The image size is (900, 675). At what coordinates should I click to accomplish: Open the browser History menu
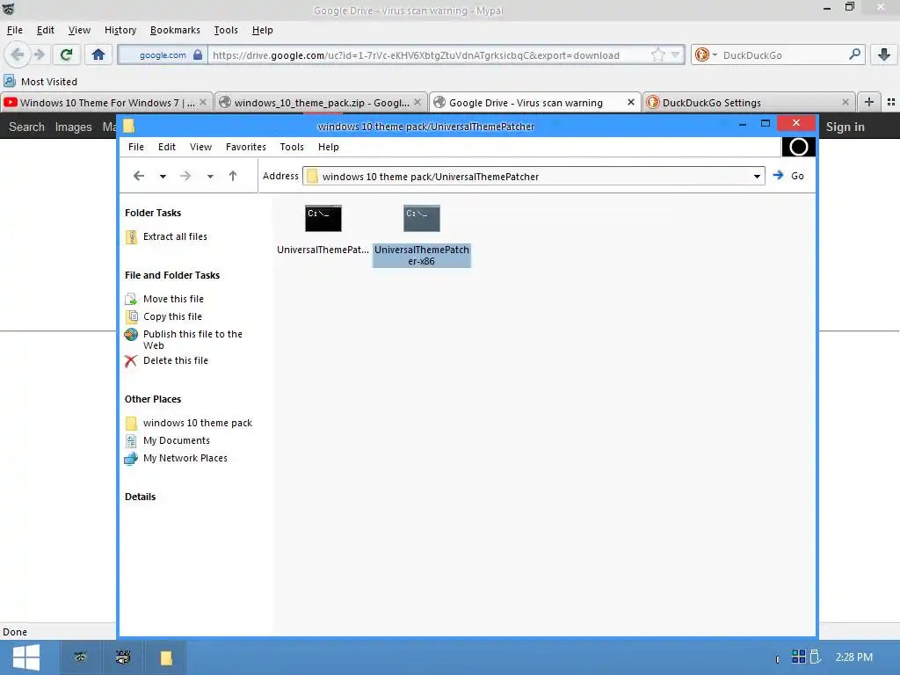120,30
